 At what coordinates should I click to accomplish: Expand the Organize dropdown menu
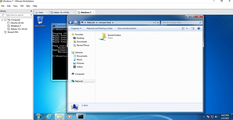(76, 29)
